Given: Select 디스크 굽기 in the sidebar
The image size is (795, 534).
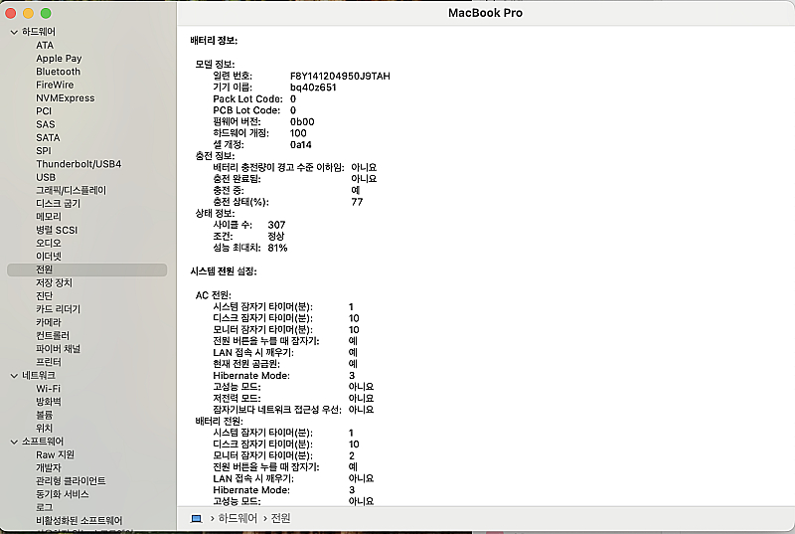Looking at the screenshot, I should tap(58, 203).
